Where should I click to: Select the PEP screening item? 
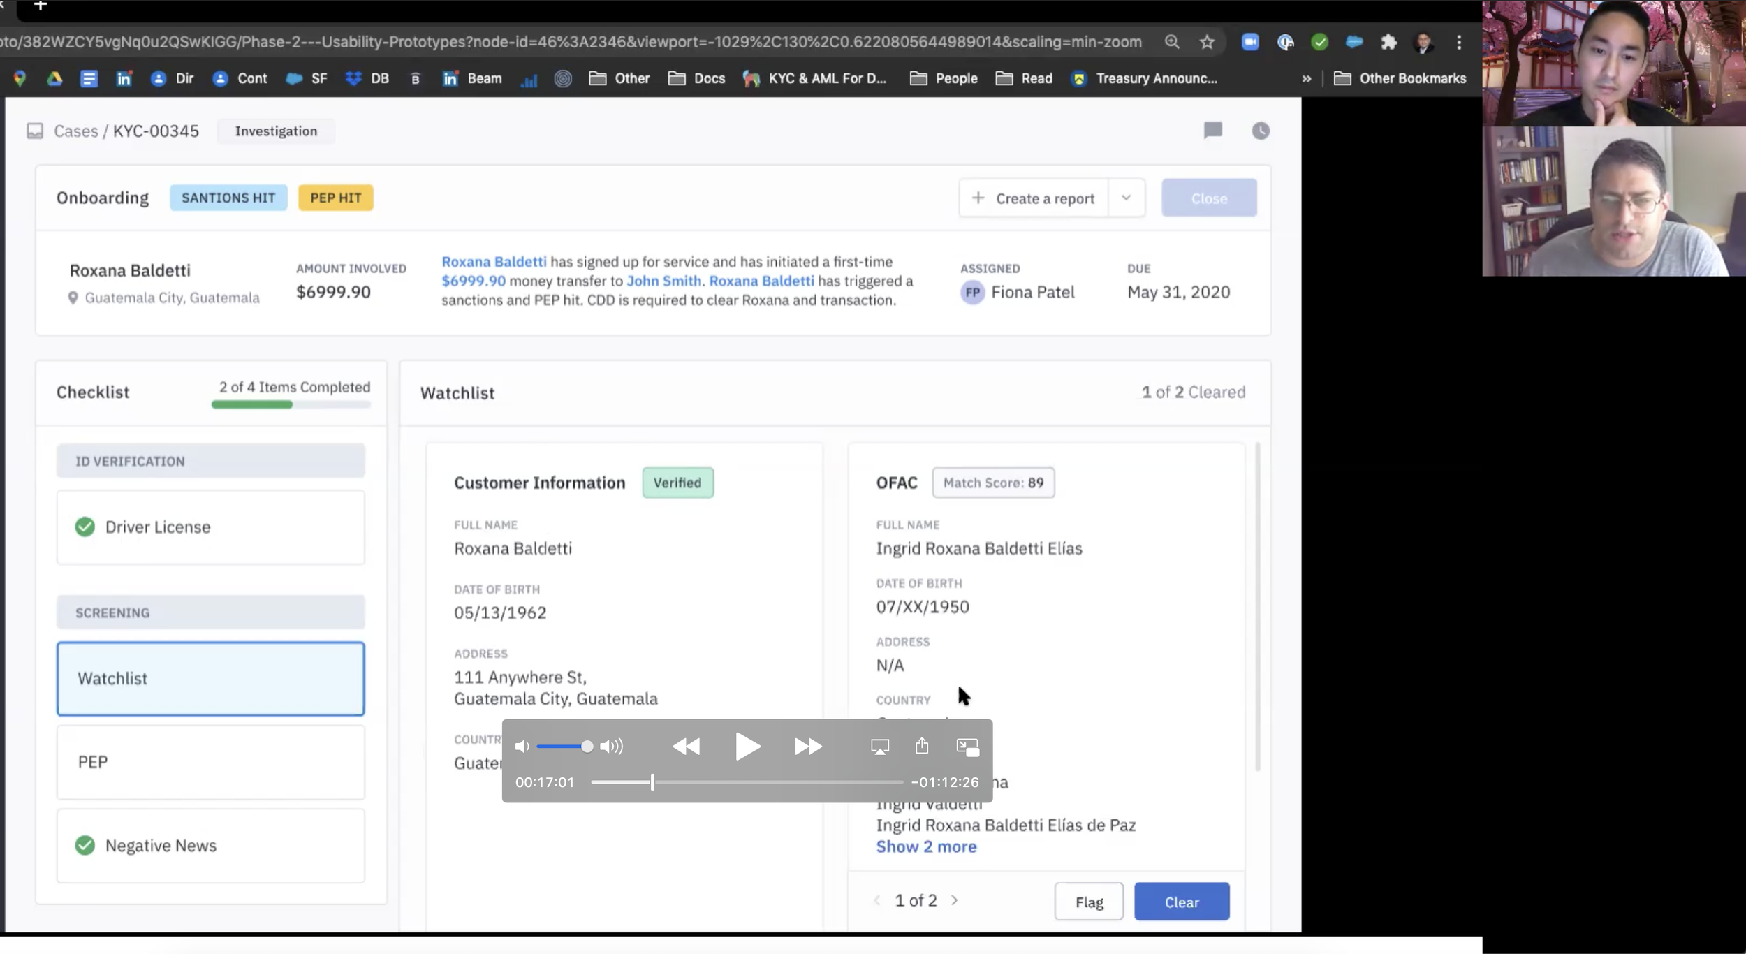click(x=210, y=762)
